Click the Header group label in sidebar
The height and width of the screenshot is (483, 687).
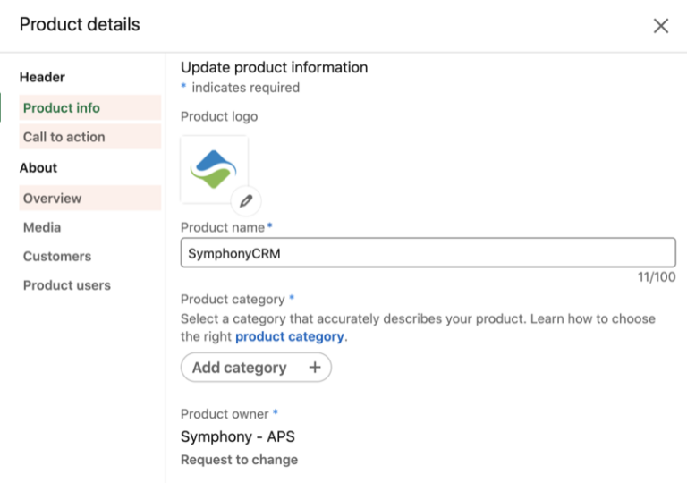click(42, 78)
